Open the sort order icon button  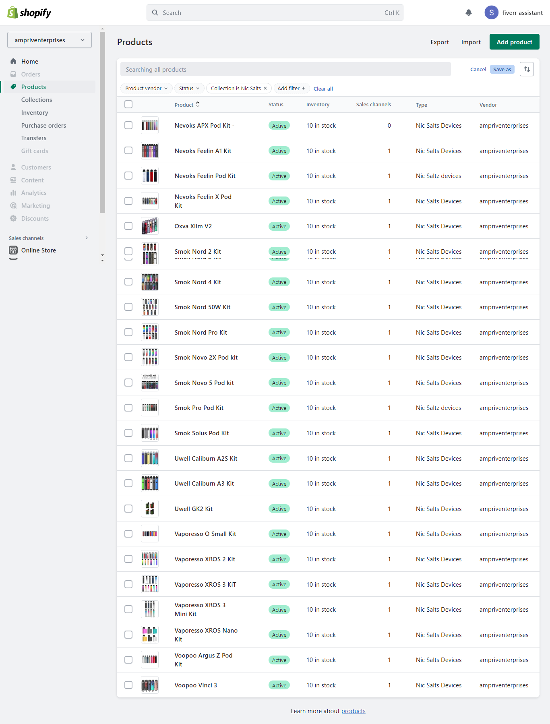pos(527,69)
